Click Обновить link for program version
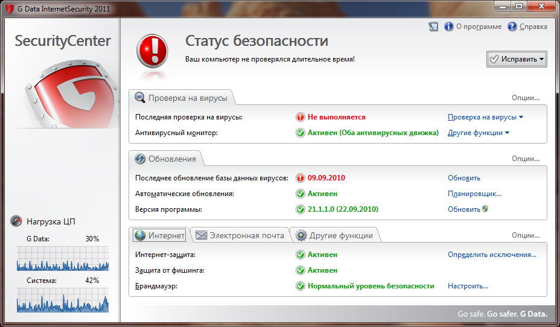Image resolution: width=560 pixels, height=327 pixels. 464,209
